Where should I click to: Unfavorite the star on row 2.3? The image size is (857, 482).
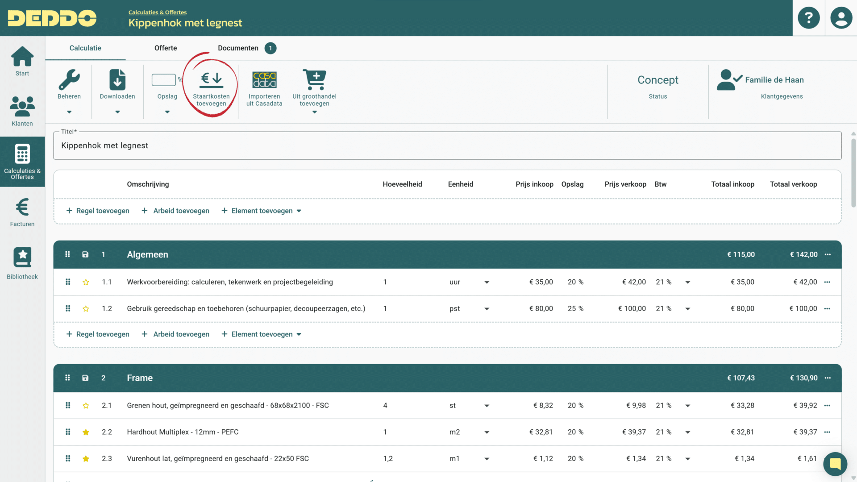tap(86, 459)
